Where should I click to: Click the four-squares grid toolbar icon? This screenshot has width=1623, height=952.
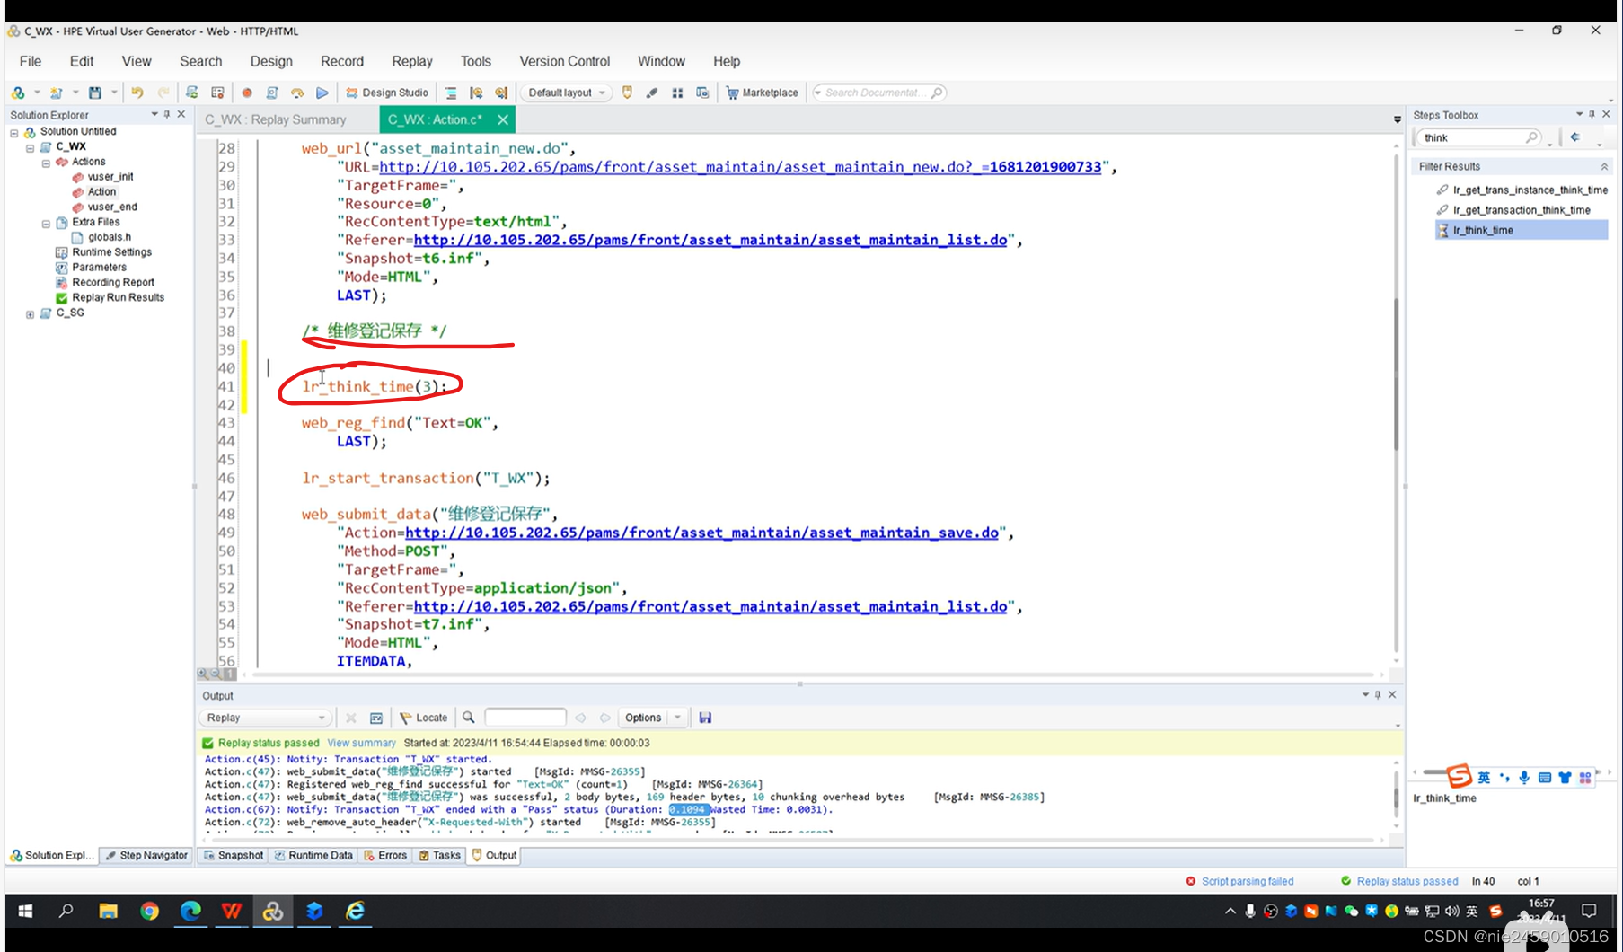tap(677, 93)
